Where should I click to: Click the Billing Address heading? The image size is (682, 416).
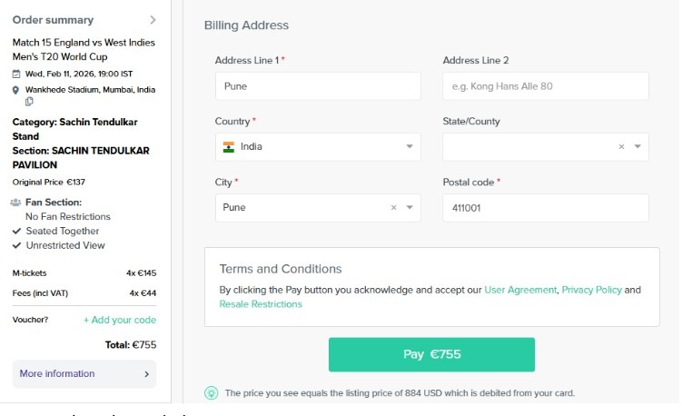click(x=246, y=25)
